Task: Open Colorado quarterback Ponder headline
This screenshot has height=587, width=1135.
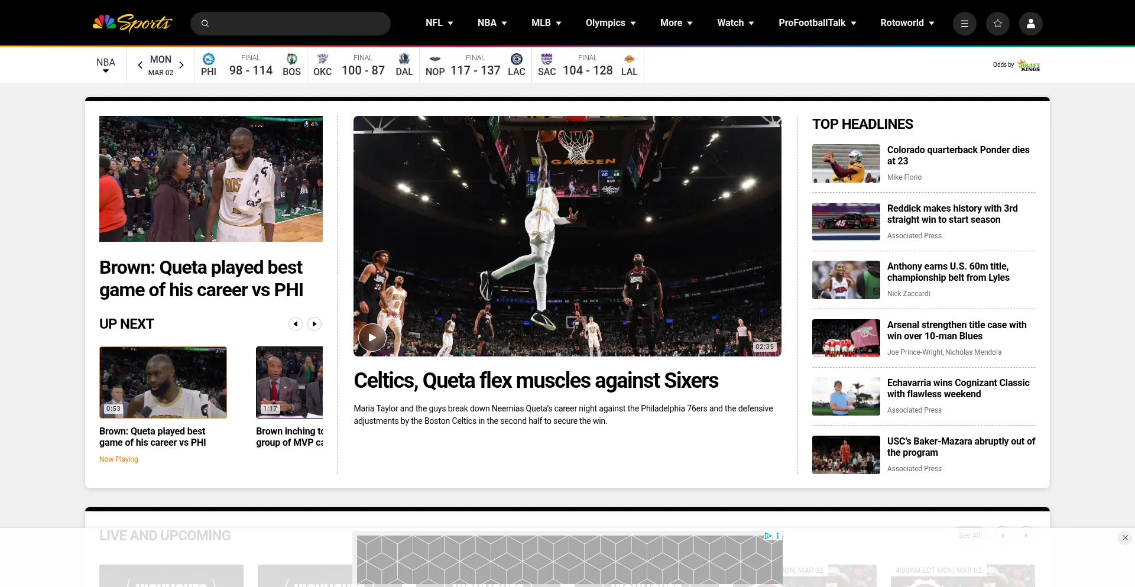Action: point(958,155)
